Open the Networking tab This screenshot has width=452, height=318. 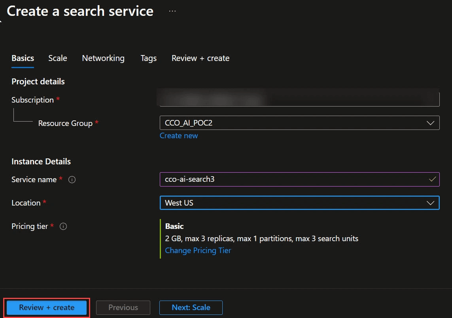[x=103, y=58]
